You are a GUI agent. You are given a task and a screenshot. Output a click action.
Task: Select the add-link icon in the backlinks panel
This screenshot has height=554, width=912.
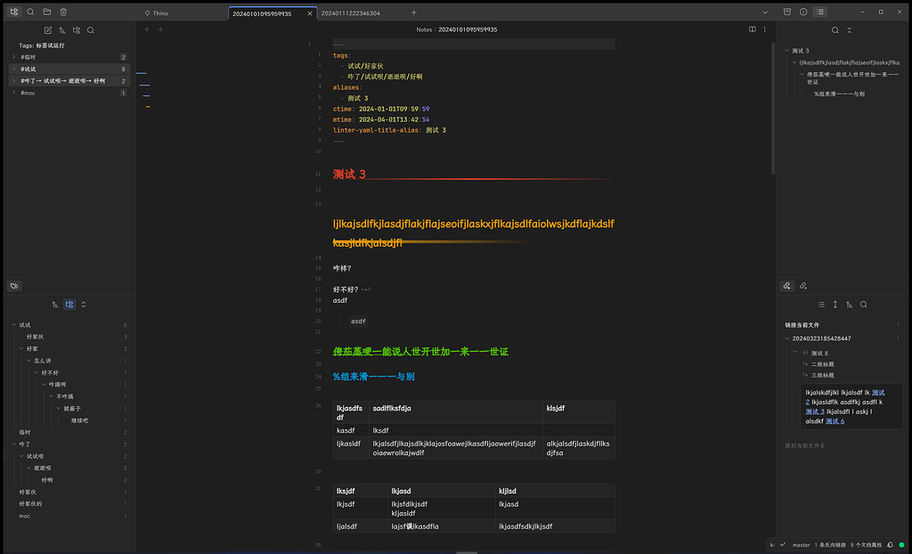tap(787, 286)
